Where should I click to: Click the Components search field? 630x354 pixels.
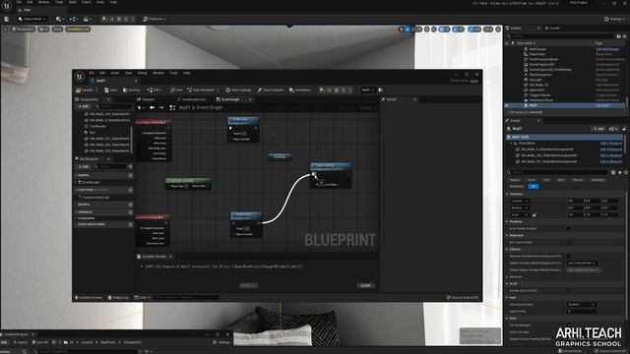[113, 106]
